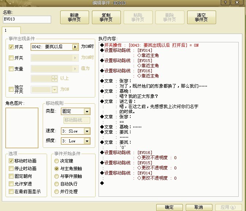
Task: Select 更改不透明度: 0 line under [EV015]
Action: click(157, 168)
